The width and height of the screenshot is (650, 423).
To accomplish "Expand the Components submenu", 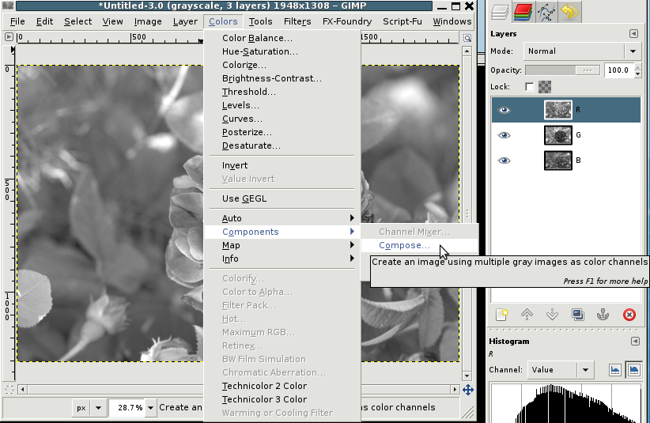I will pyautogui.click(x=282, y=232).
